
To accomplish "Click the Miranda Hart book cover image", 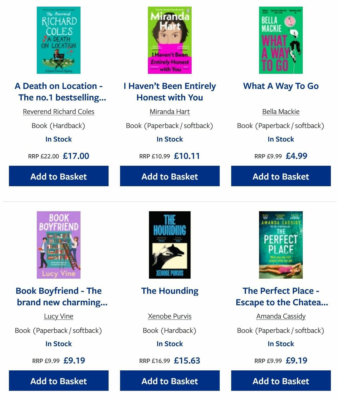I will point(170,40).
